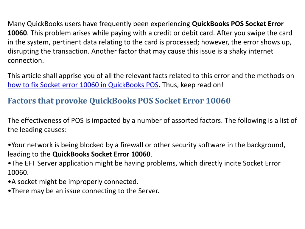Click the phrase 'shaky internet' in first paragraph

click(x=251, y=51)
